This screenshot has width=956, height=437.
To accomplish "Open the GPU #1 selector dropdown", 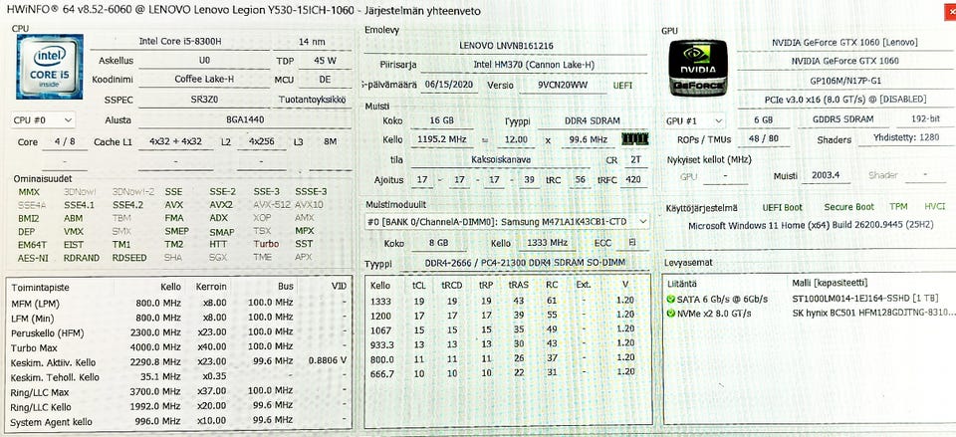I will tap(695, 120).
